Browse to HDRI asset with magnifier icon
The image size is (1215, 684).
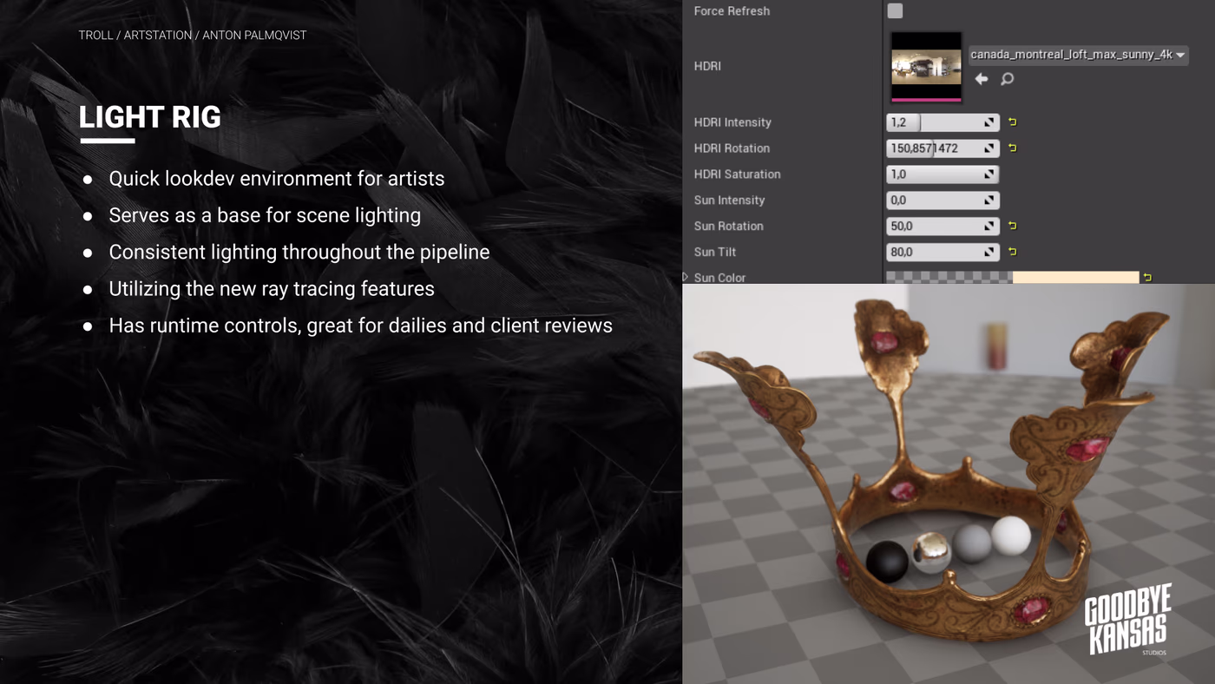[1007, 79]
